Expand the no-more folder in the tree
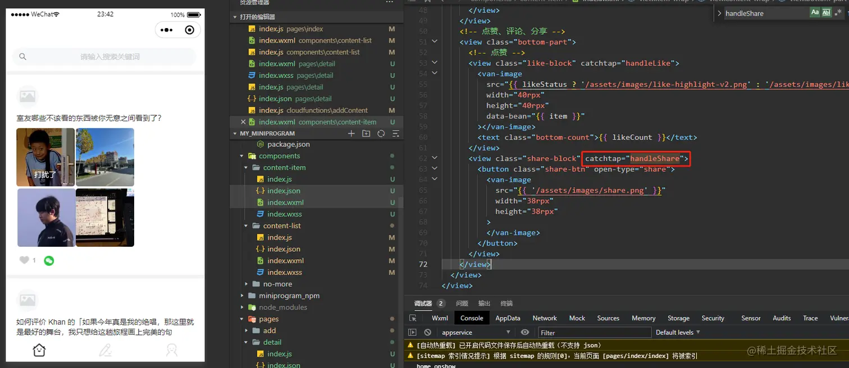The width and height of the screenshot is (849, 368). 277,284
